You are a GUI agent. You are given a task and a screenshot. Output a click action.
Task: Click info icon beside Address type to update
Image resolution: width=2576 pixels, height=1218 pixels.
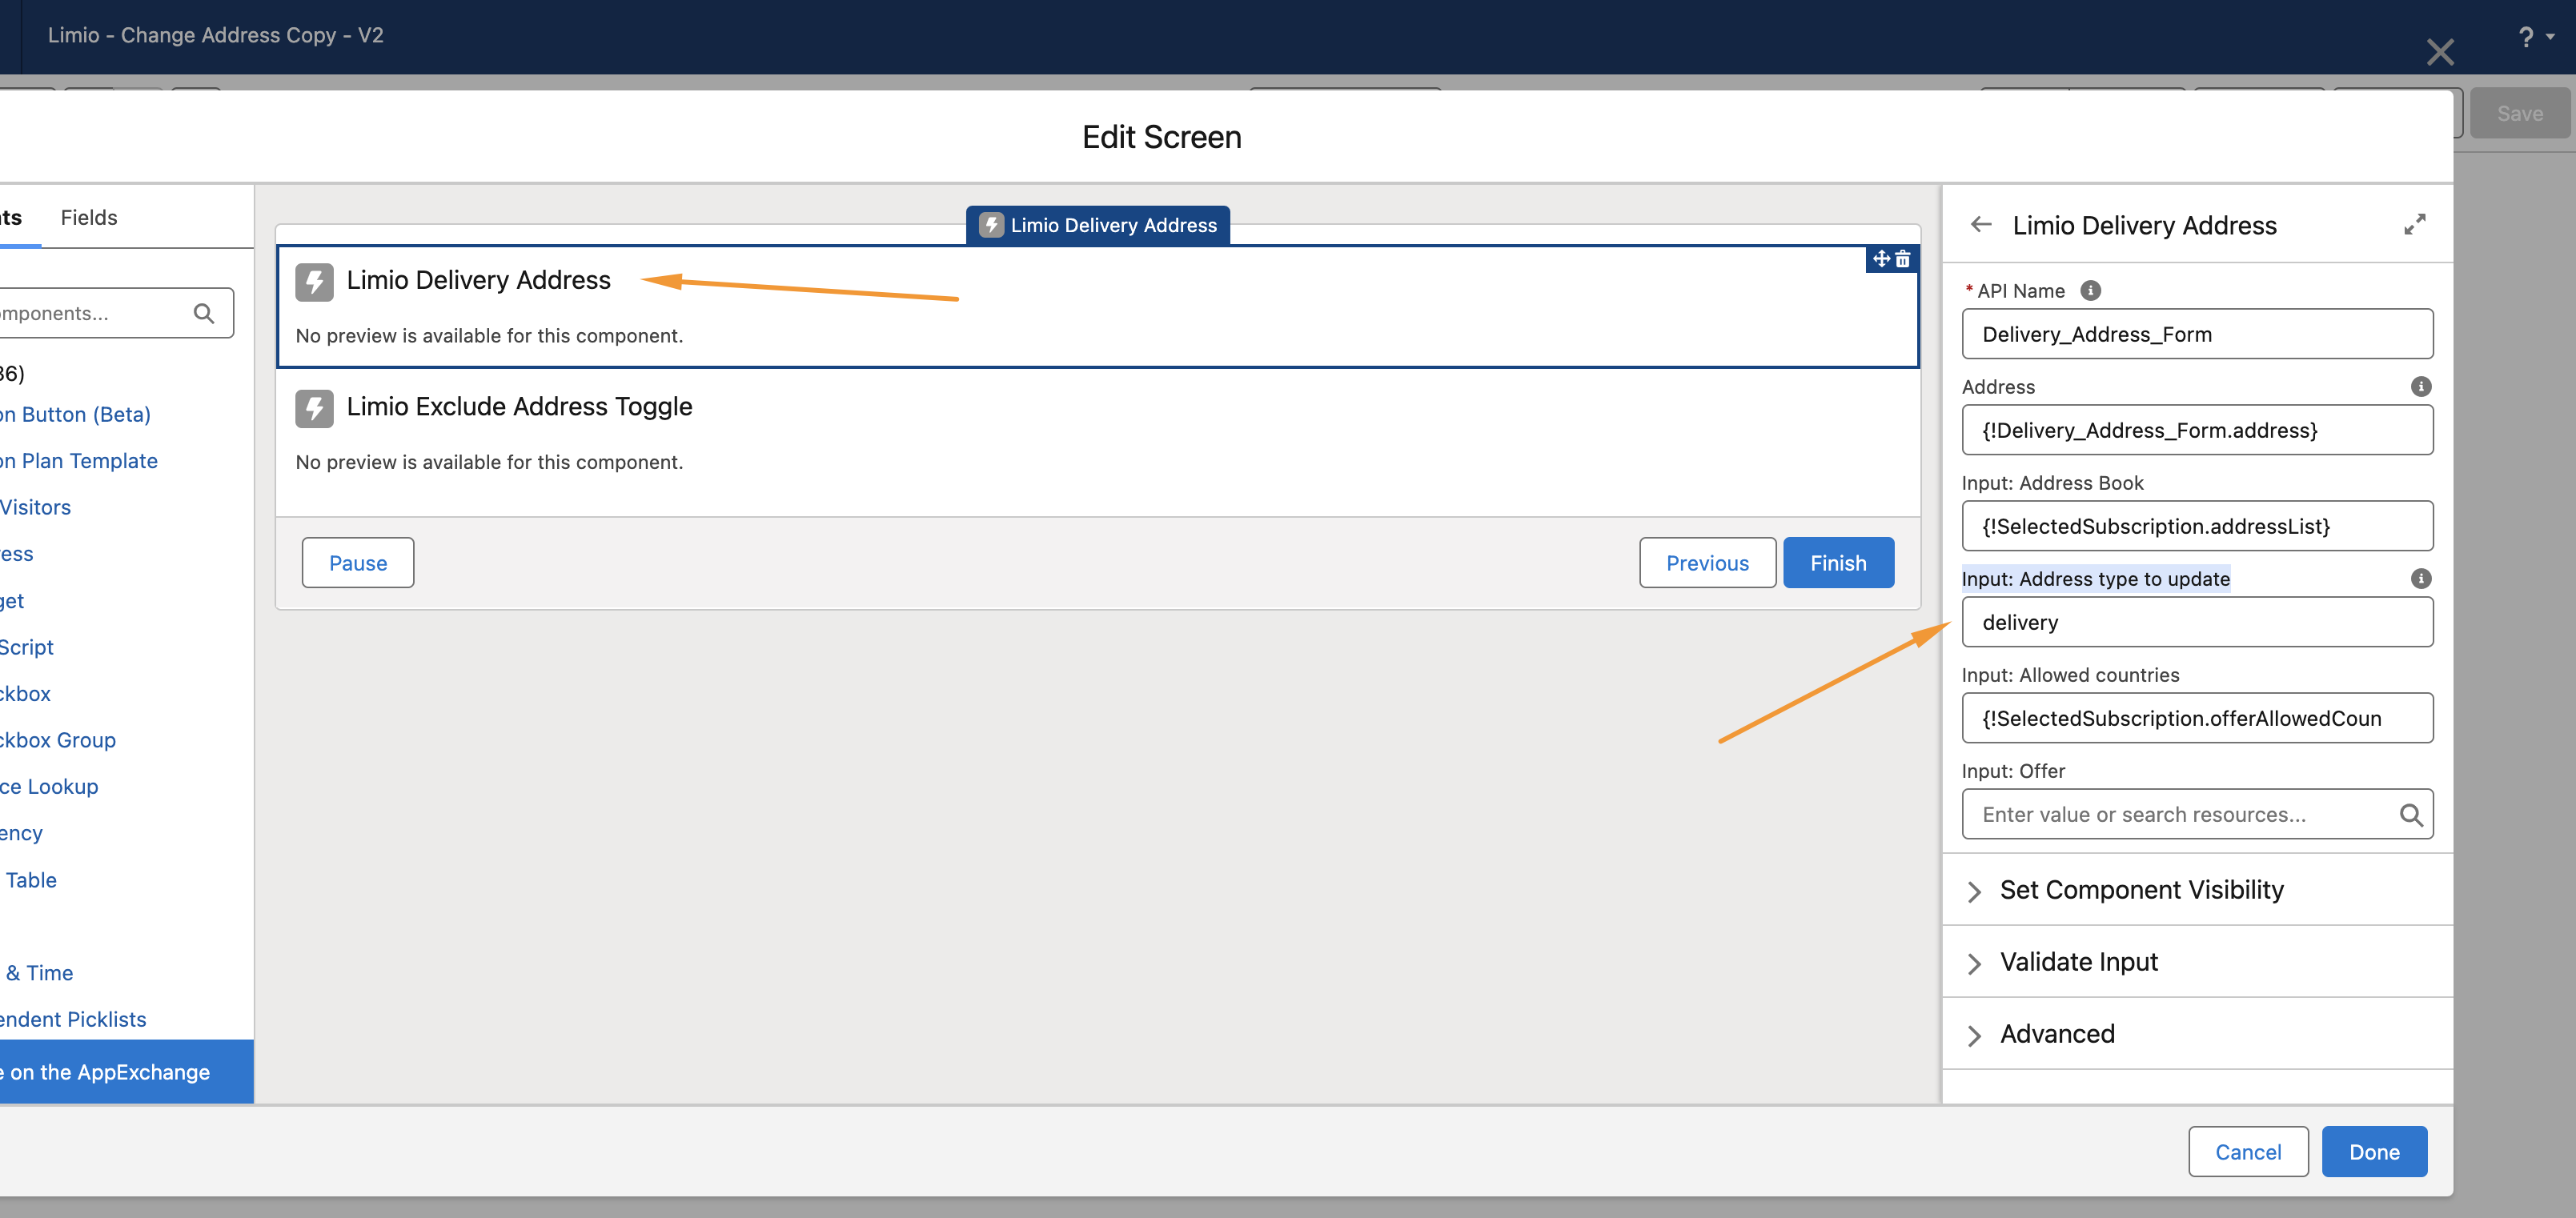pyautogui.click(x=2420, y=578)
